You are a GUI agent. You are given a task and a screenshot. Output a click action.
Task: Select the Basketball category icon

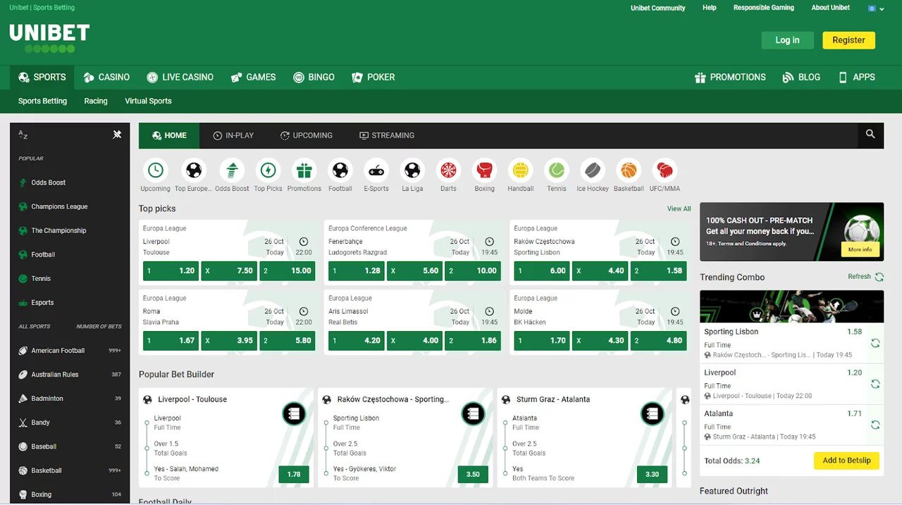pyautogui.click(x=629, y=170)
